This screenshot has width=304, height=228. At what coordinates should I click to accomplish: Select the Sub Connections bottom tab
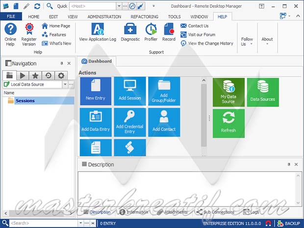[x=215, y=212]
